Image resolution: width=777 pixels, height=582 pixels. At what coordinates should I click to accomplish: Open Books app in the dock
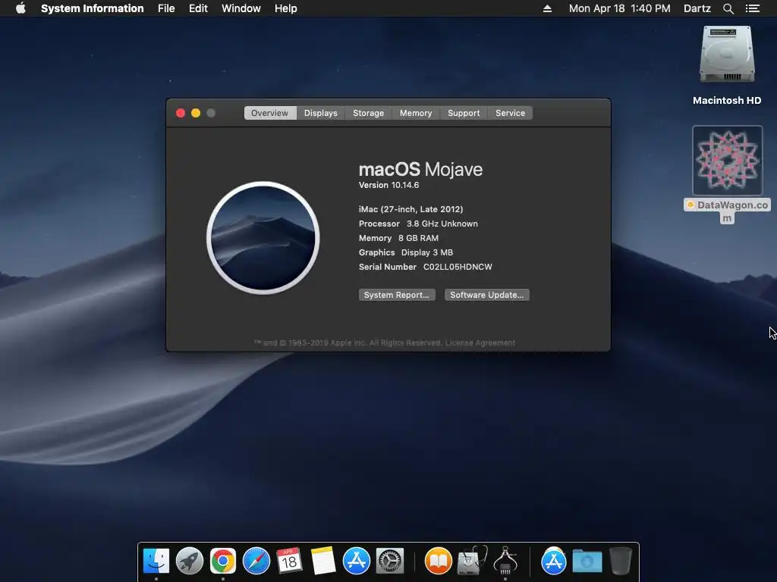pyautogui.click(x=439, y=562)
